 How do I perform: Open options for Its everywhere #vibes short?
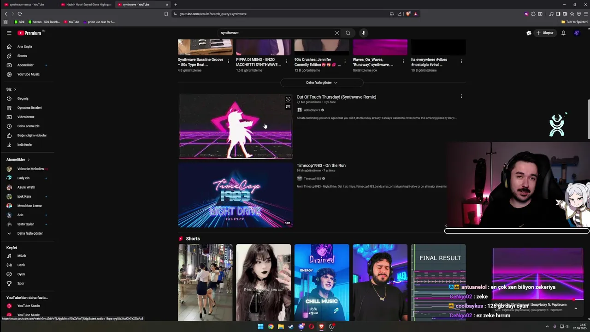point(461,61)
